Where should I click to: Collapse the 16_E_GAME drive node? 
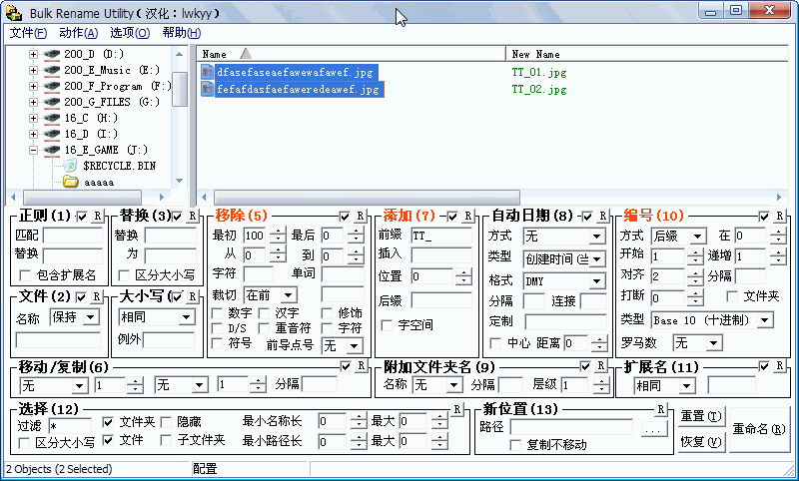tap(33, 150)
